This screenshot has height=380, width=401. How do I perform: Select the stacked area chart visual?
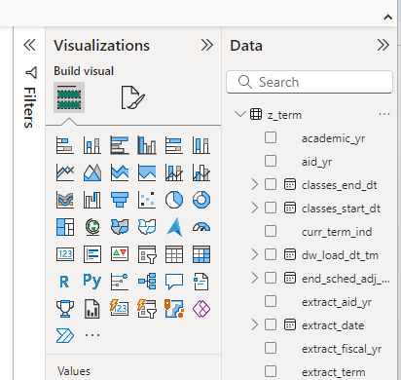(x=120, y=172)
